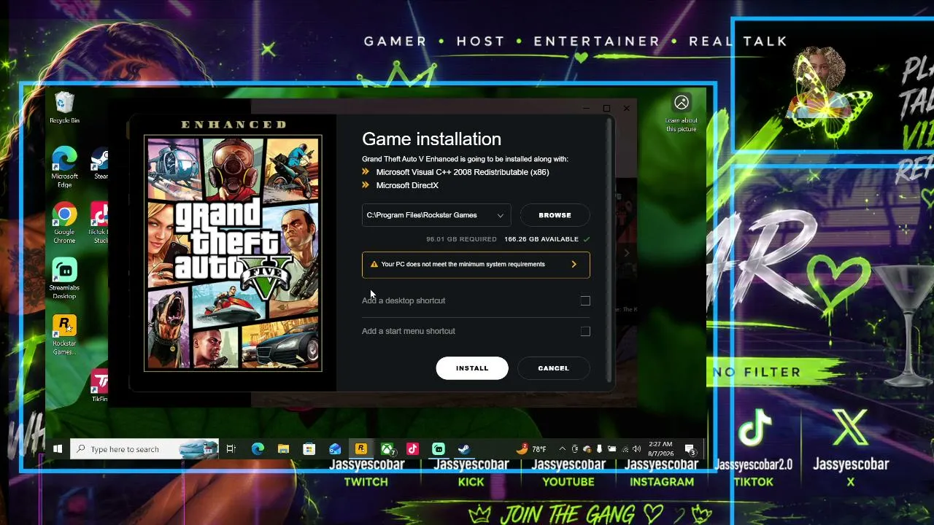Screen dimensions: 934x525
Task: Select the Google Chrome desktop shortcut
Action: pos(64,223)
